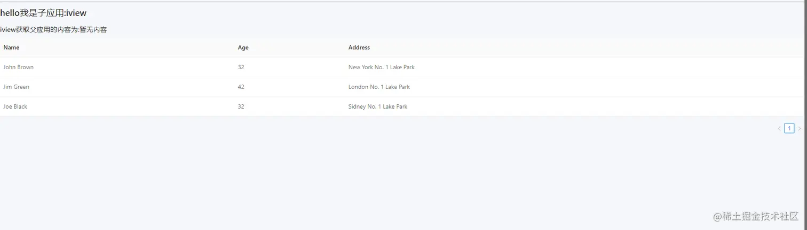
Task: Click John Brown's age value 32
Action: pos(241,67)
